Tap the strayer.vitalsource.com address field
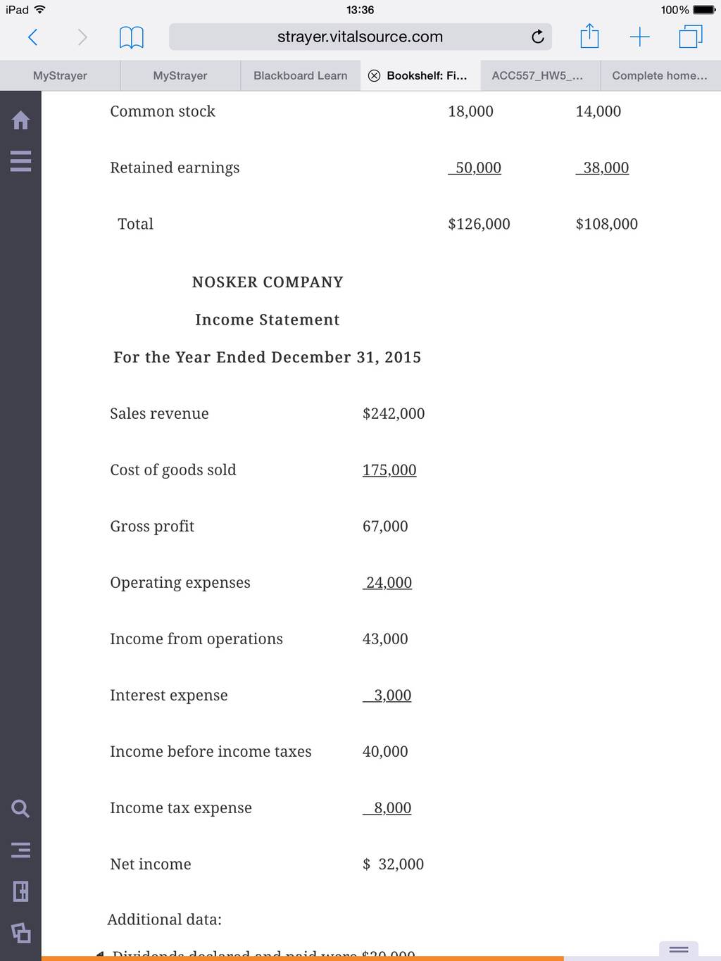The height and width of the screenshot is (961, 721). (x=360, y=37)
